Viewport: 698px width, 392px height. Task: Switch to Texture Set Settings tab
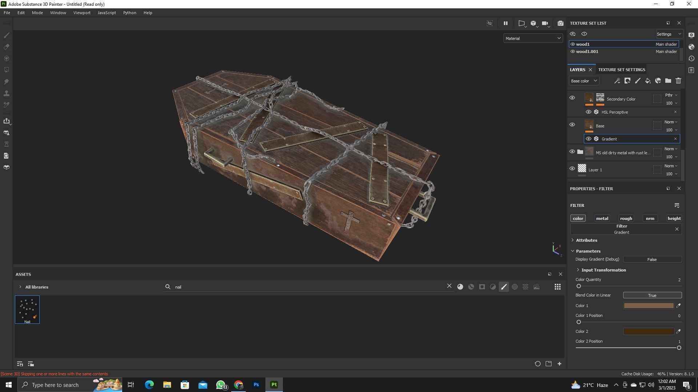click(x=622, y=70)
